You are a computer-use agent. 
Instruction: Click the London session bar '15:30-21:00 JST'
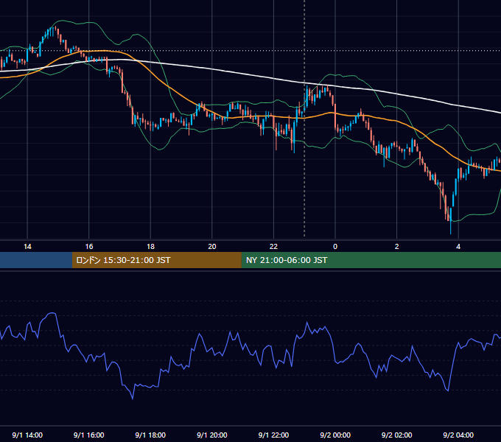[156, 260]
